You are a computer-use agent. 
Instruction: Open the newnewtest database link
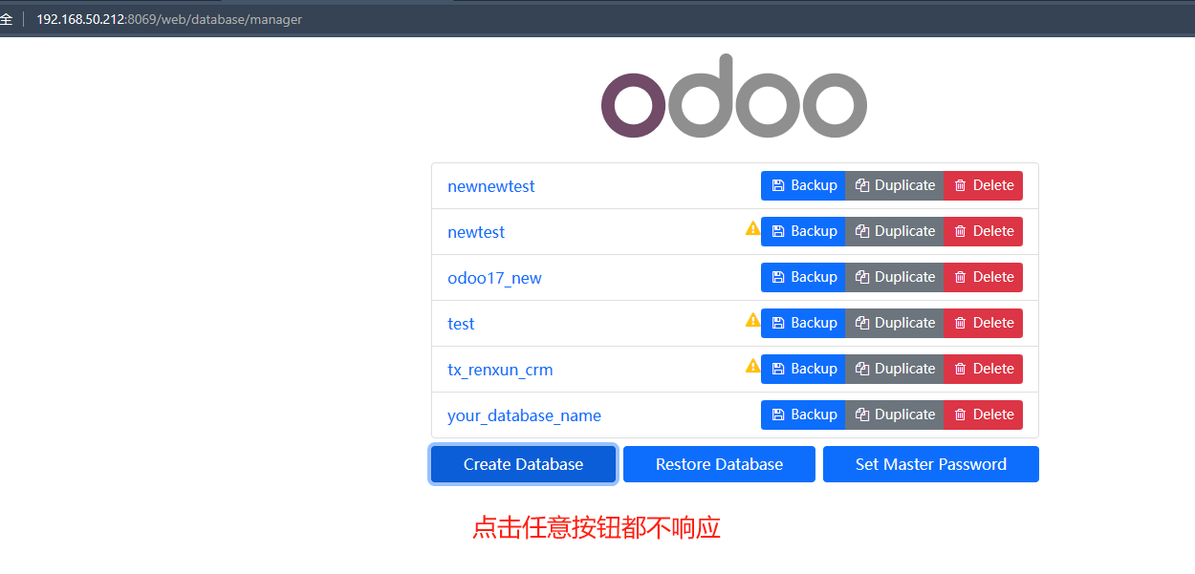pos(491,186)
